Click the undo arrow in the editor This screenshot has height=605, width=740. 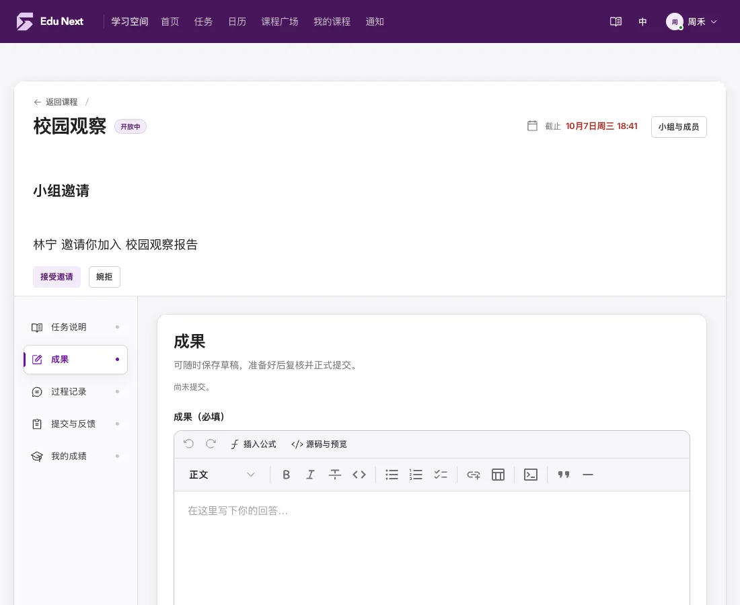point(189,444)
